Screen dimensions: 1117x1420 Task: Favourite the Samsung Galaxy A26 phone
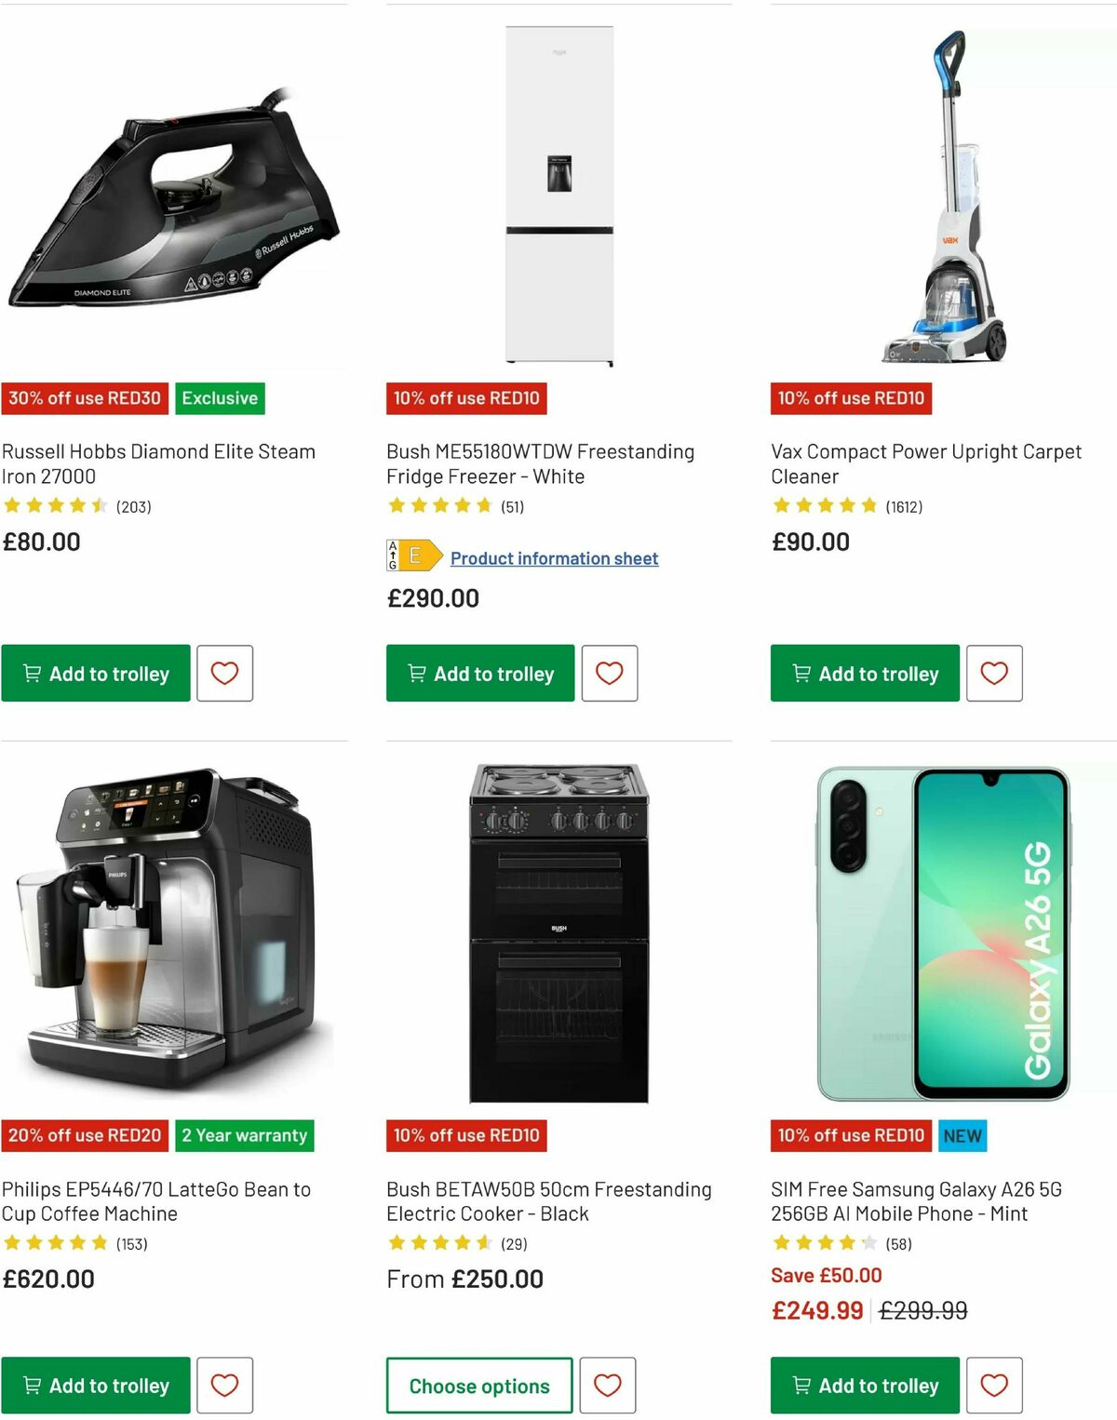[x=993, y=1385]
